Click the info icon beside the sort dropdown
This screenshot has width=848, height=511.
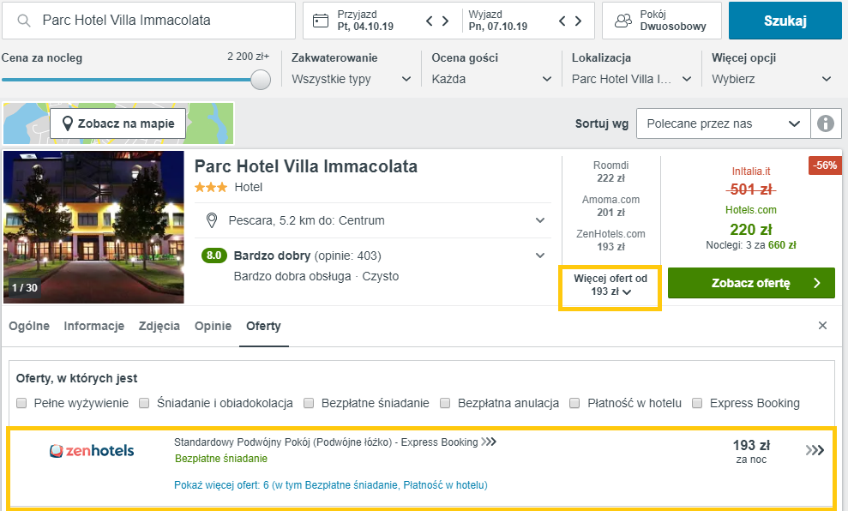tap(825, 123)
